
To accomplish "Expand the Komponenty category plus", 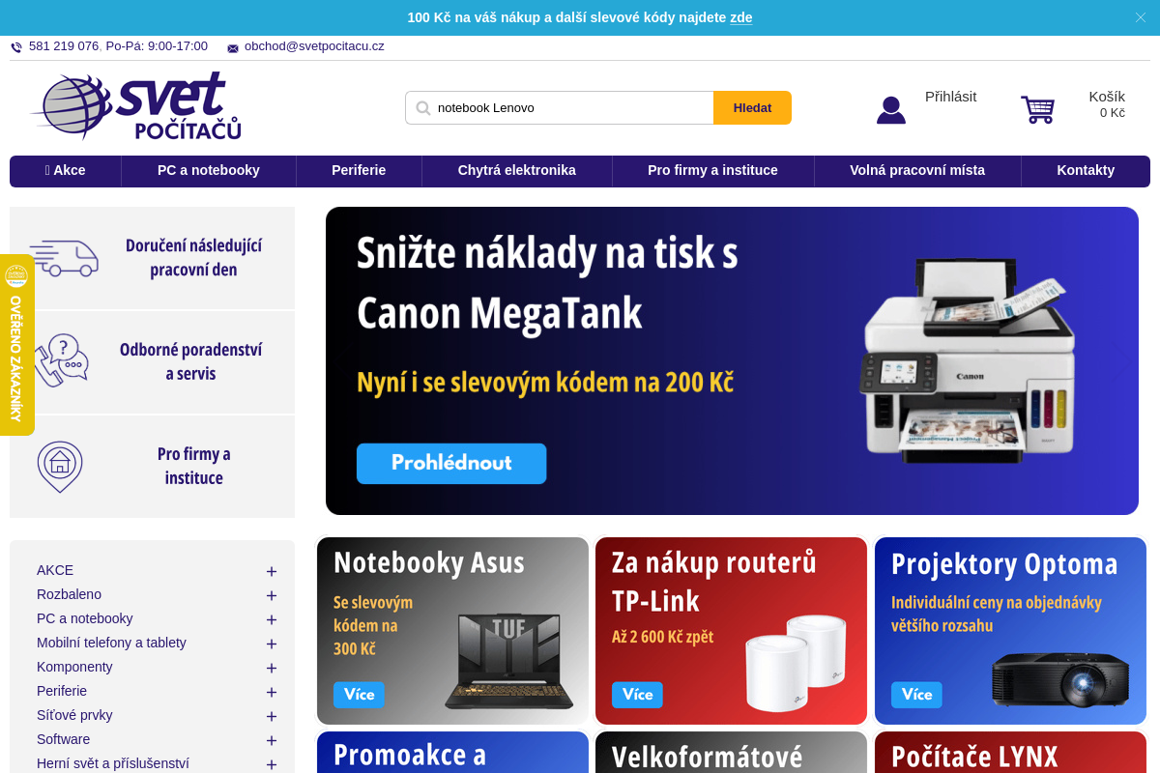I will coord(272,669).
